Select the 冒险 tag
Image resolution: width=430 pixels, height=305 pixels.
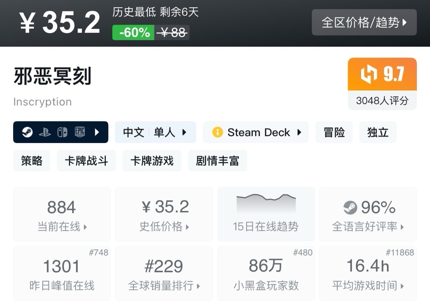[334, 132]
